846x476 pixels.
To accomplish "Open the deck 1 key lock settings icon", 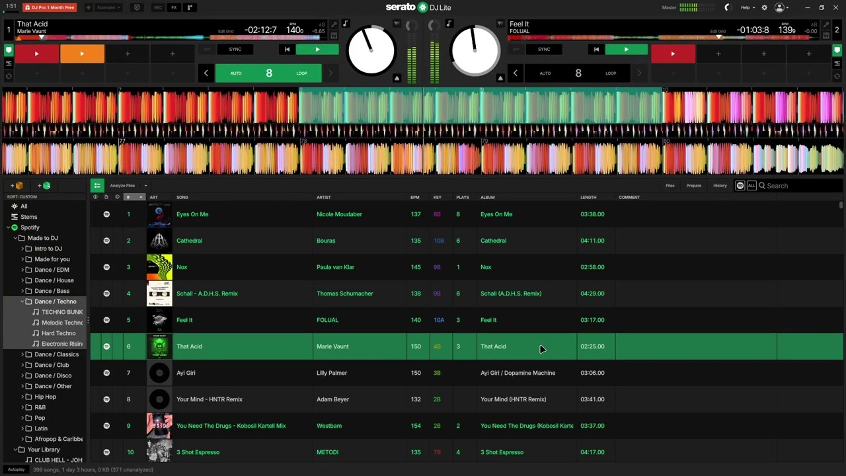I will click(334, 24).
